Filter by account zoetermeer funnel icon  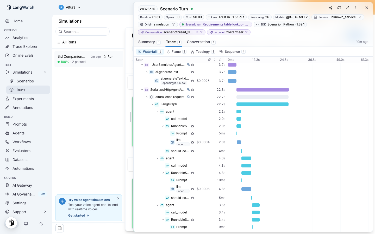[246, 32]
